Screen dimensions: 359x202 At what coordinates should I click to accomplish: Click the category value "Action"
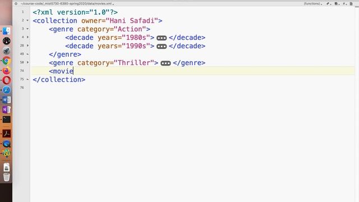pos(130,29)
